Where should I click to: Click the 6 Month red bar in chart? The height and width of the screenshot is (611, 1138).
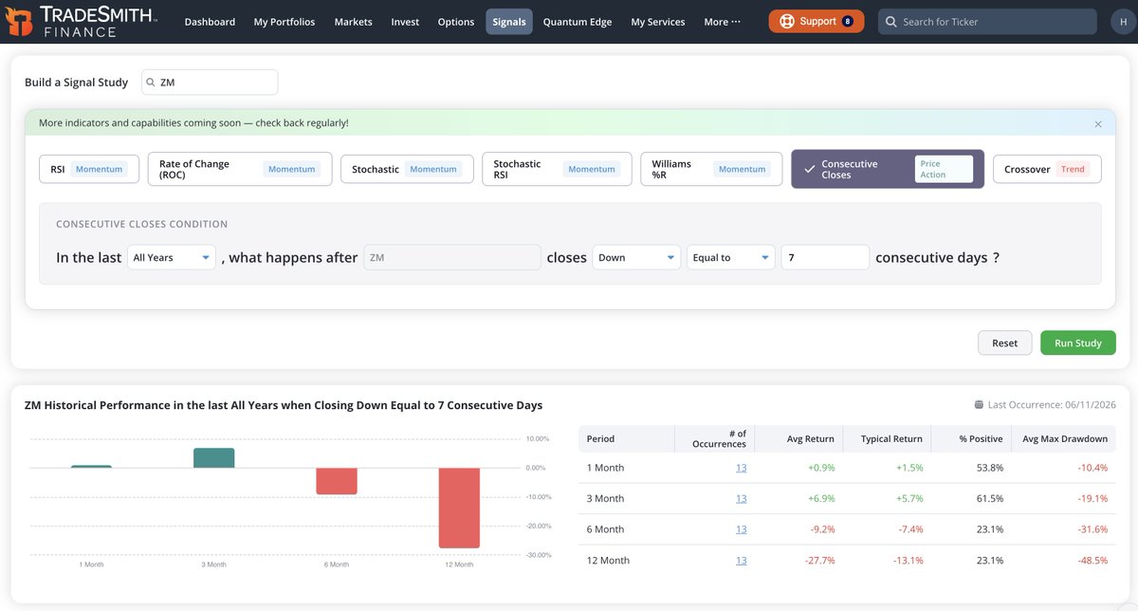(337, 481)
